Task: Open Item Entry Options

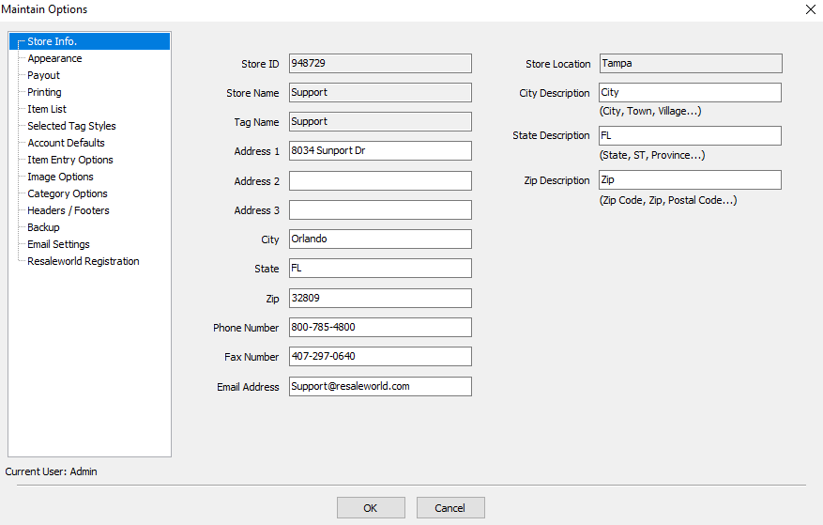Action: click(69, 160)
